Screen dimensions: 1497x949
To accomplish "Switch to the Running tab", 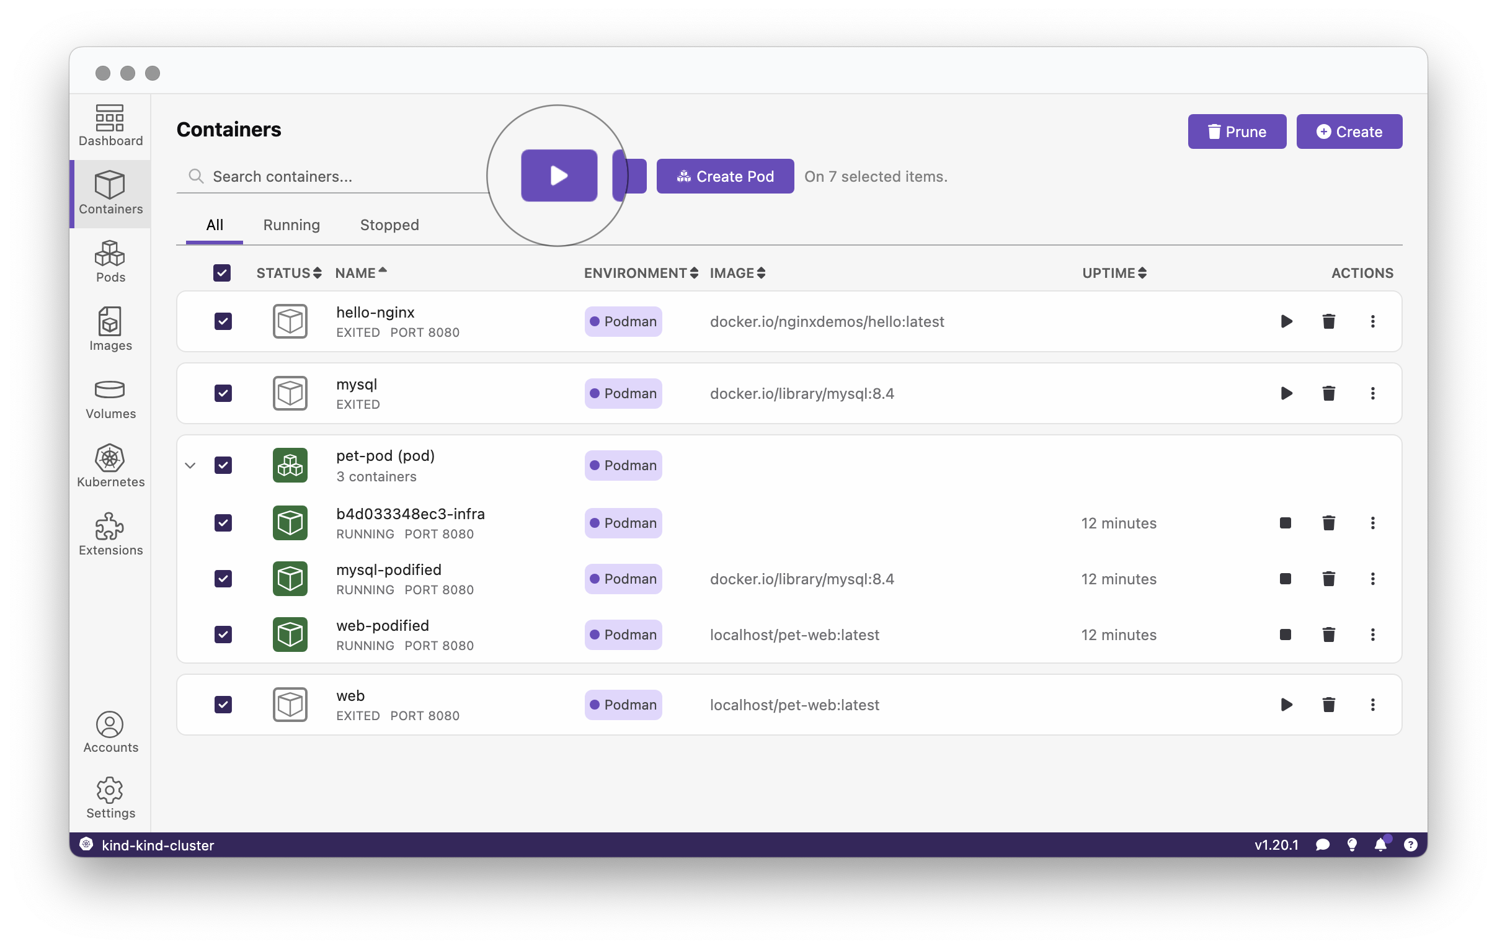I will 291,225.
